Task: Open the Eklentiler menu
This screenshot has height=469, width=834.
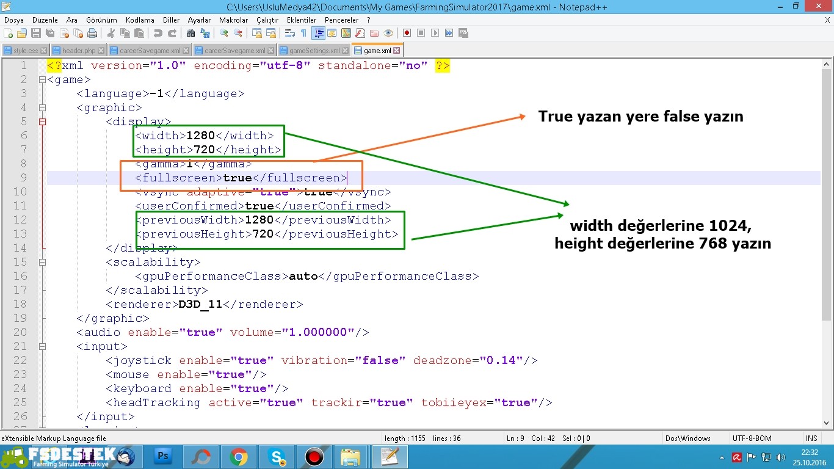Action: tap(301, 20)
